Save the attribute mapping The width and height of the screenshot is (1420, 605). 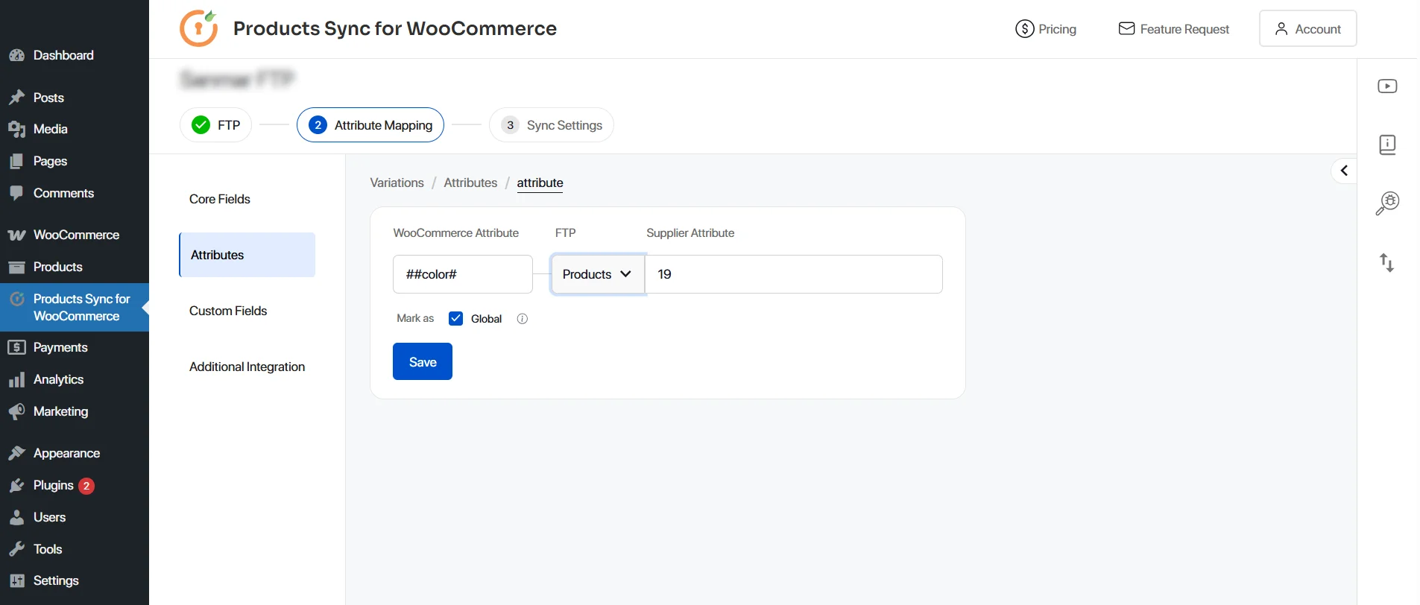pos(423,361)
